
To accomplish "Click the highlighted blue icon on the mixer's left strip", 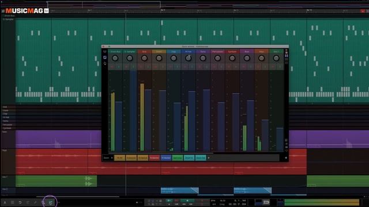I will 105,57.
